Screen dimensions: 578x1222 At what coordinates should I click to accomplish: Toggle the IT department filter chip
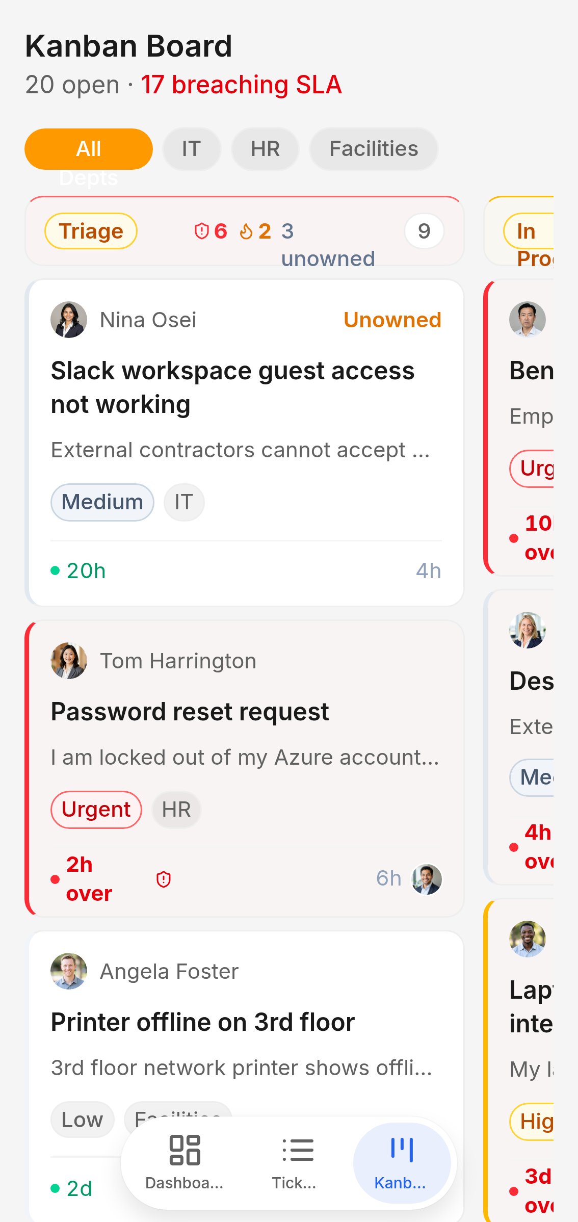coord(191,149)
